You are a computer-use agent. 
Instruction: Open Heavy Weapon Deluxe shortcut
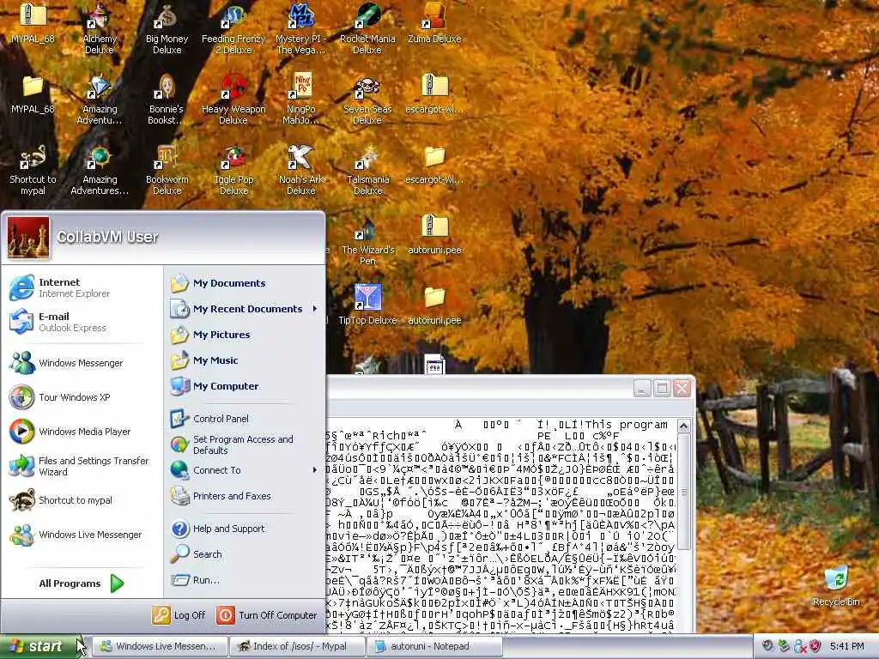tap(233, 100)
